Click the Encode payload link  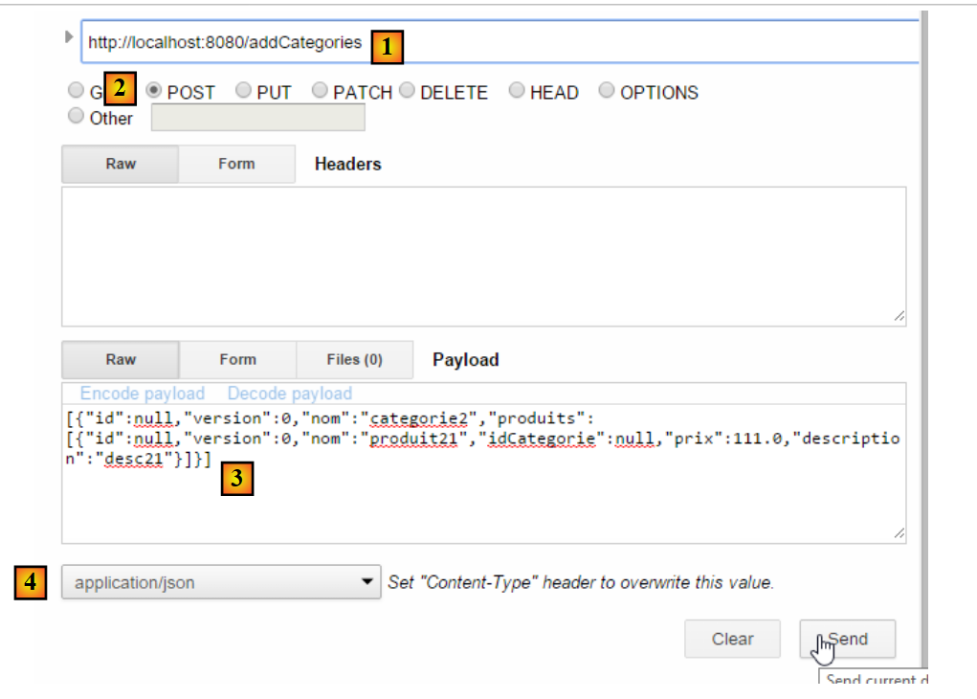point(143,394)
